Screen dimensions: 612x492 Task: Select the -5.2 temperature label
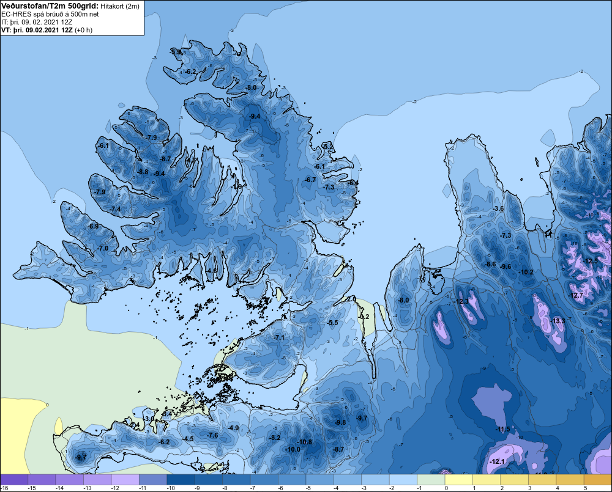click(329, 147)
